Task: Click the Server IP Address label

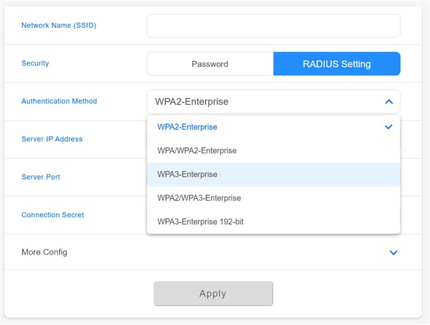Action: [x=52, y=139]
